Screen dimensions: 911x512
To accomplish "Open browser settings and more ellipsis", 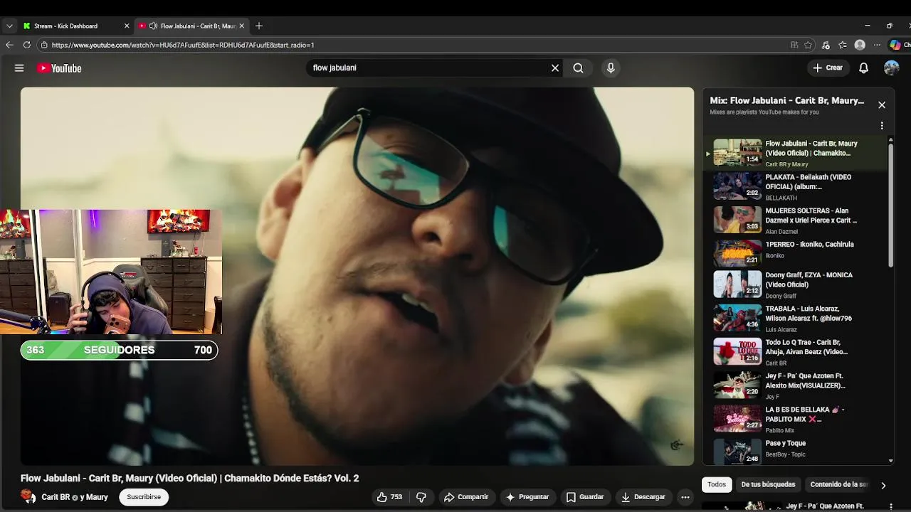I will click(878, 45).
